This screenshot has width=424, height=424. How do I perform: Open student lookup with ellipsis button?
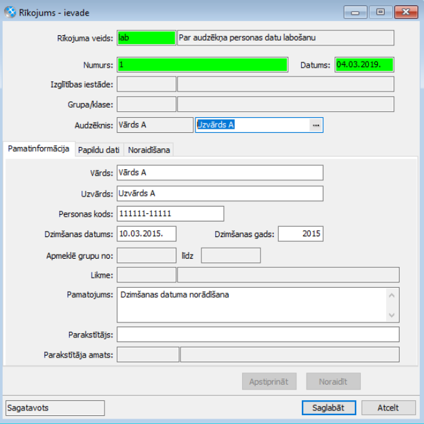[315, 125]
